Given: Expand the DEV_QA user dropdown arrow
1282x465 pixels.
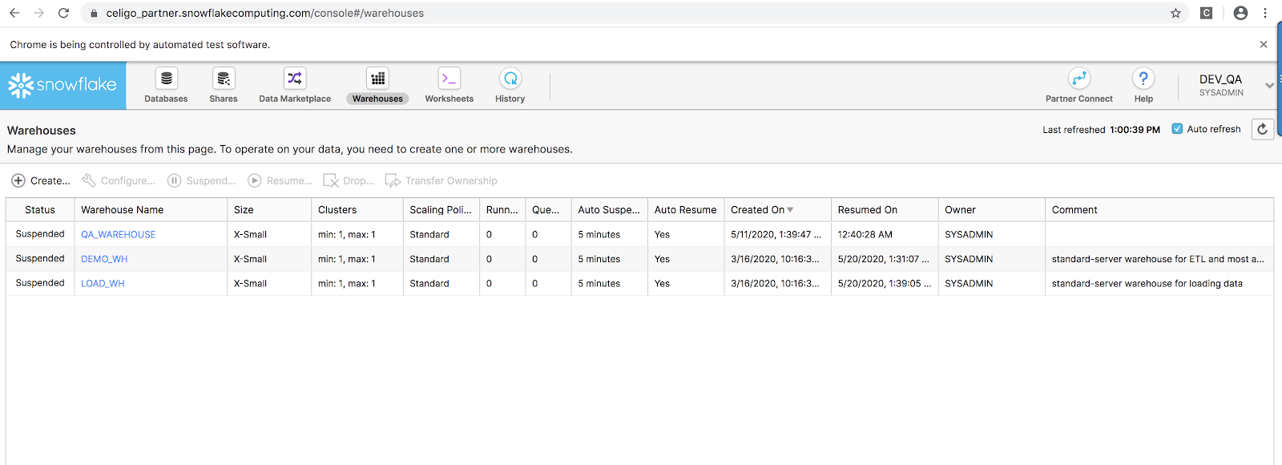Looking at the screenshot, I should (1269, 85).
